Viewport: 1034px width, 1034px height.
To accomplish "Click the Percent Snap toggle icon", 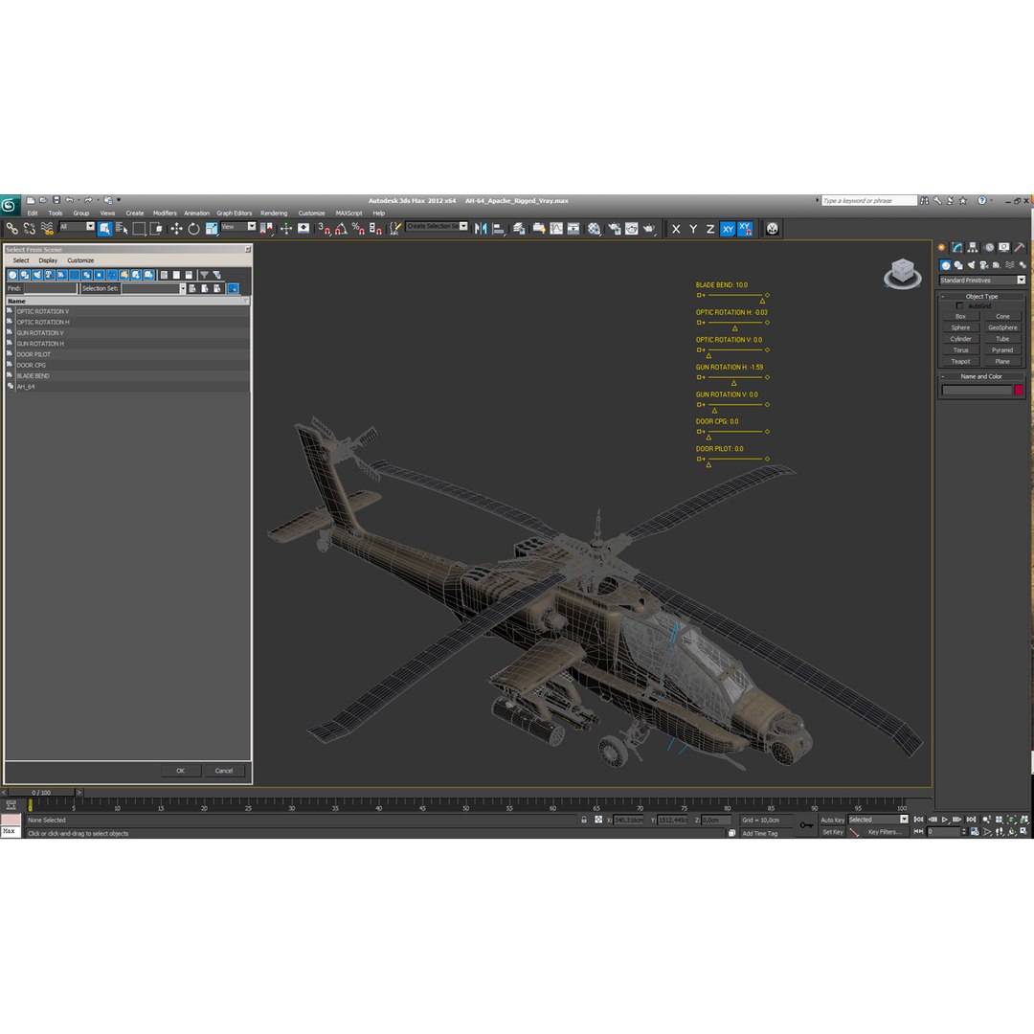I will pos(358,229).
